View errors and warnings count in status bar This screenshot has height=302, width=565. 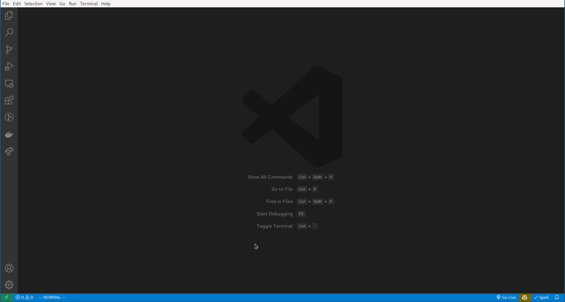click(24, 297)
